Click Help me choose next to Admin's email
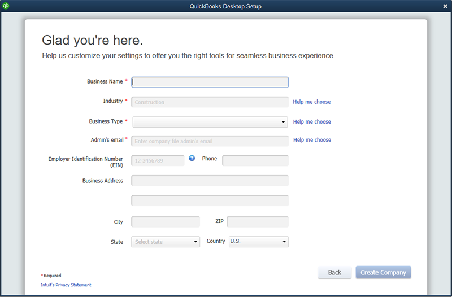Image resolution: width=452 pixels, height=297 pixels. [x=312, y=139]
